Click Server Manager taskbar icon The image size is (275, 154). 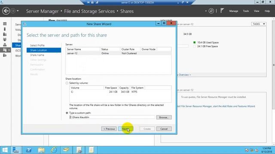point(16,150)
